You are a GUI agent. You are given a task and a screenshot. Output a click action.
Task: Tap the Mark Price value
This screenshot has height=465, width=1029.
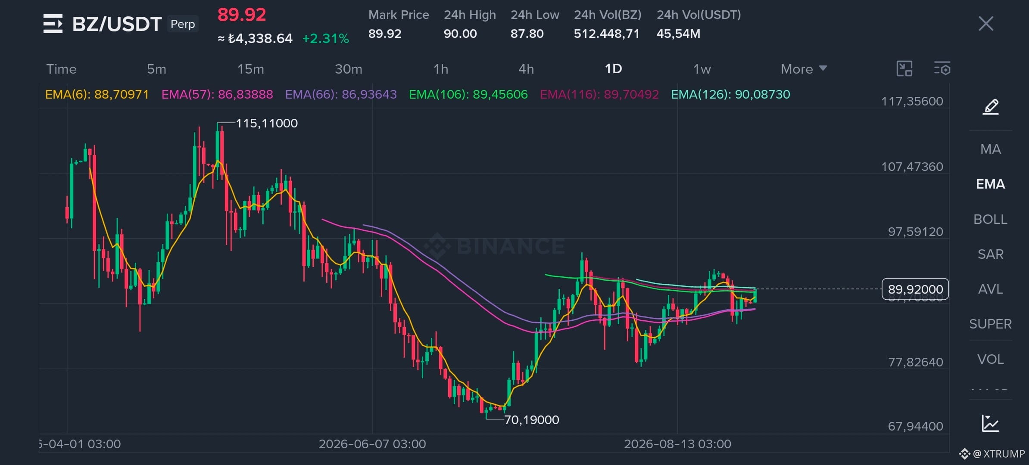(x=385, y=34)
